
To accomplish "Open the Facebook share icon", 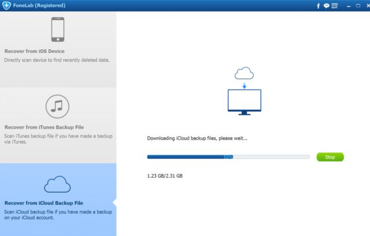I will coord(319,6).
